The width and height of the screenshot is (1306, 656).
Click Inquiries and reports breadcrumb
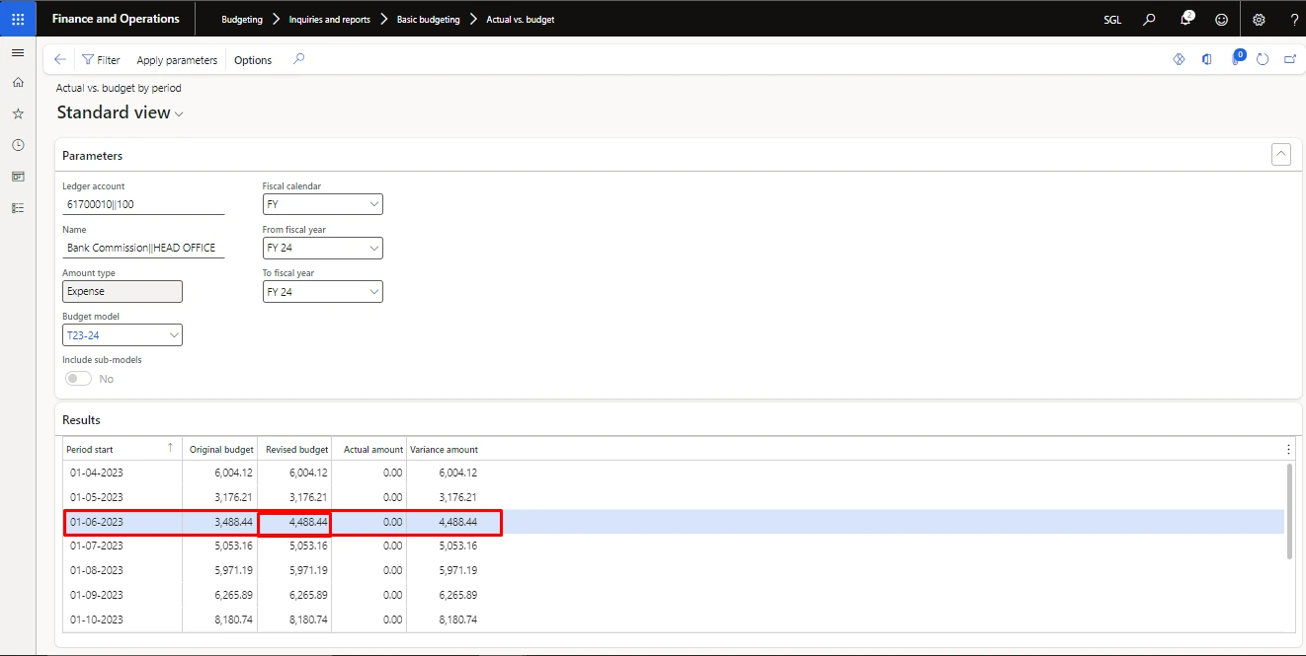tap(330, 19)
